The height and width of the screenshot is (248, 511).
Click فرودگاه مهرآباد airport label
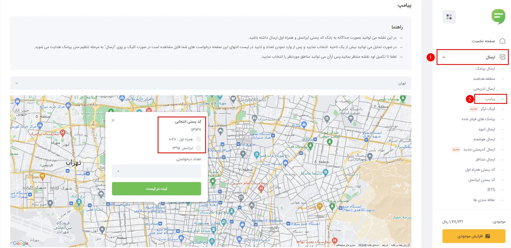pyautogui.click(x=63, y=227)
